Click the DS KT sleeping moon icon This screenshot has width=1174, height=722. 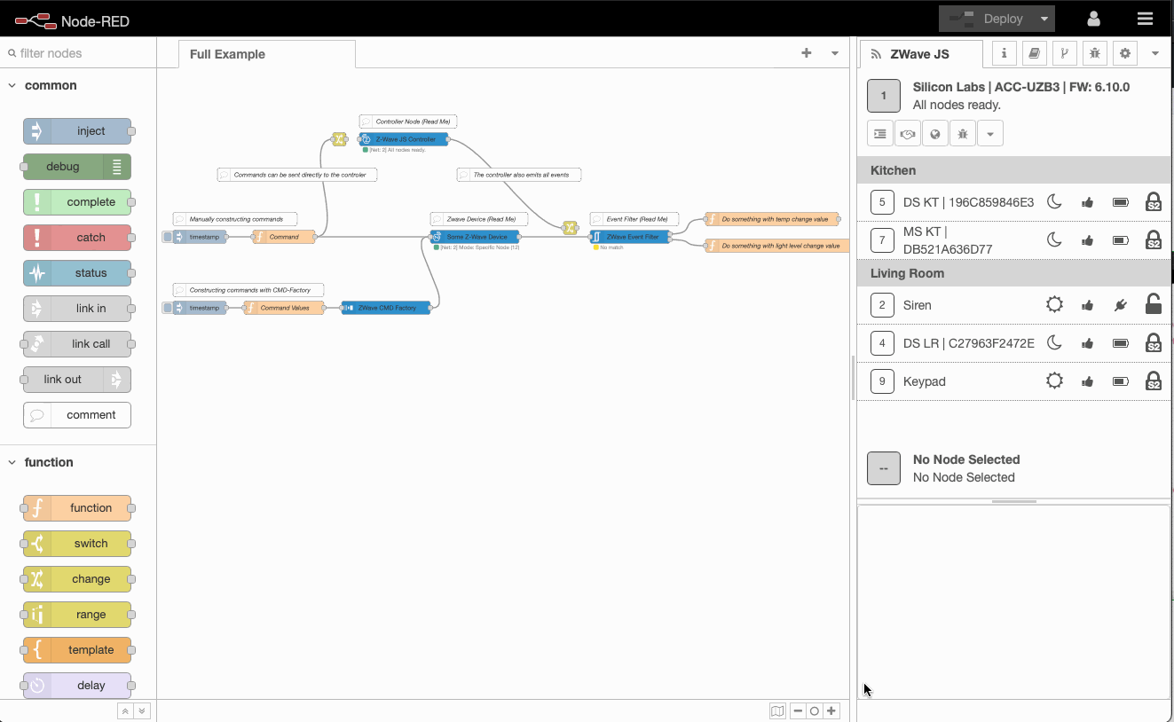pos(1054,202)
